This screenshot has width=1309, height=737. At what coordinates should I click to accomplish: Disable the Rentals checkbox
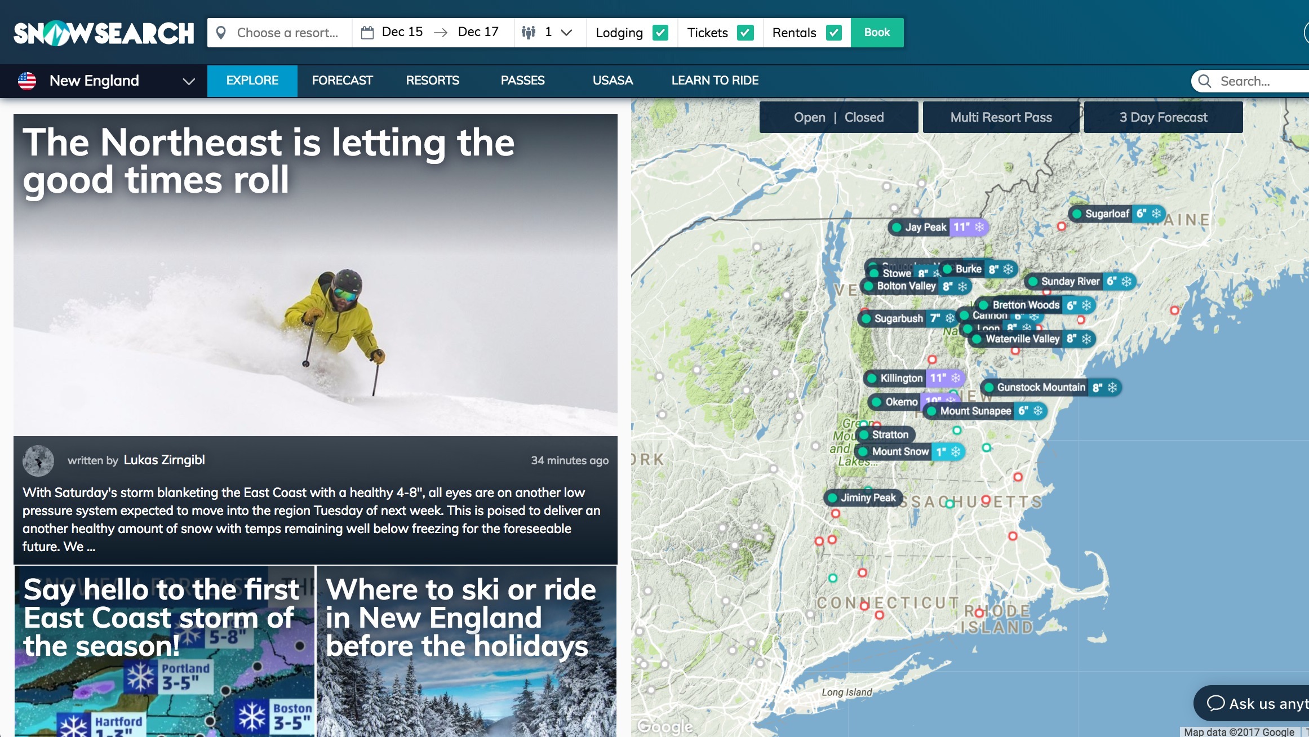click(833, 33)
